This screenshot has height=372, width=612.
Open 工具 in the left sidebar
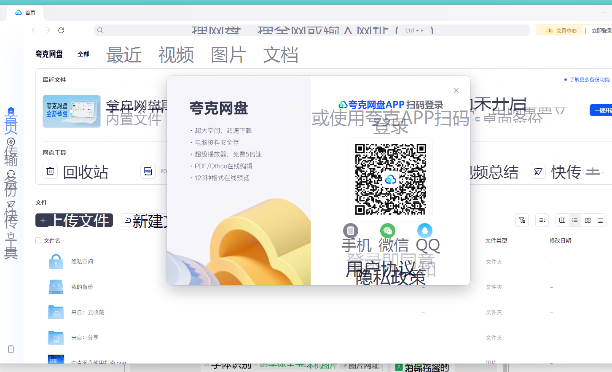point(11,245)
